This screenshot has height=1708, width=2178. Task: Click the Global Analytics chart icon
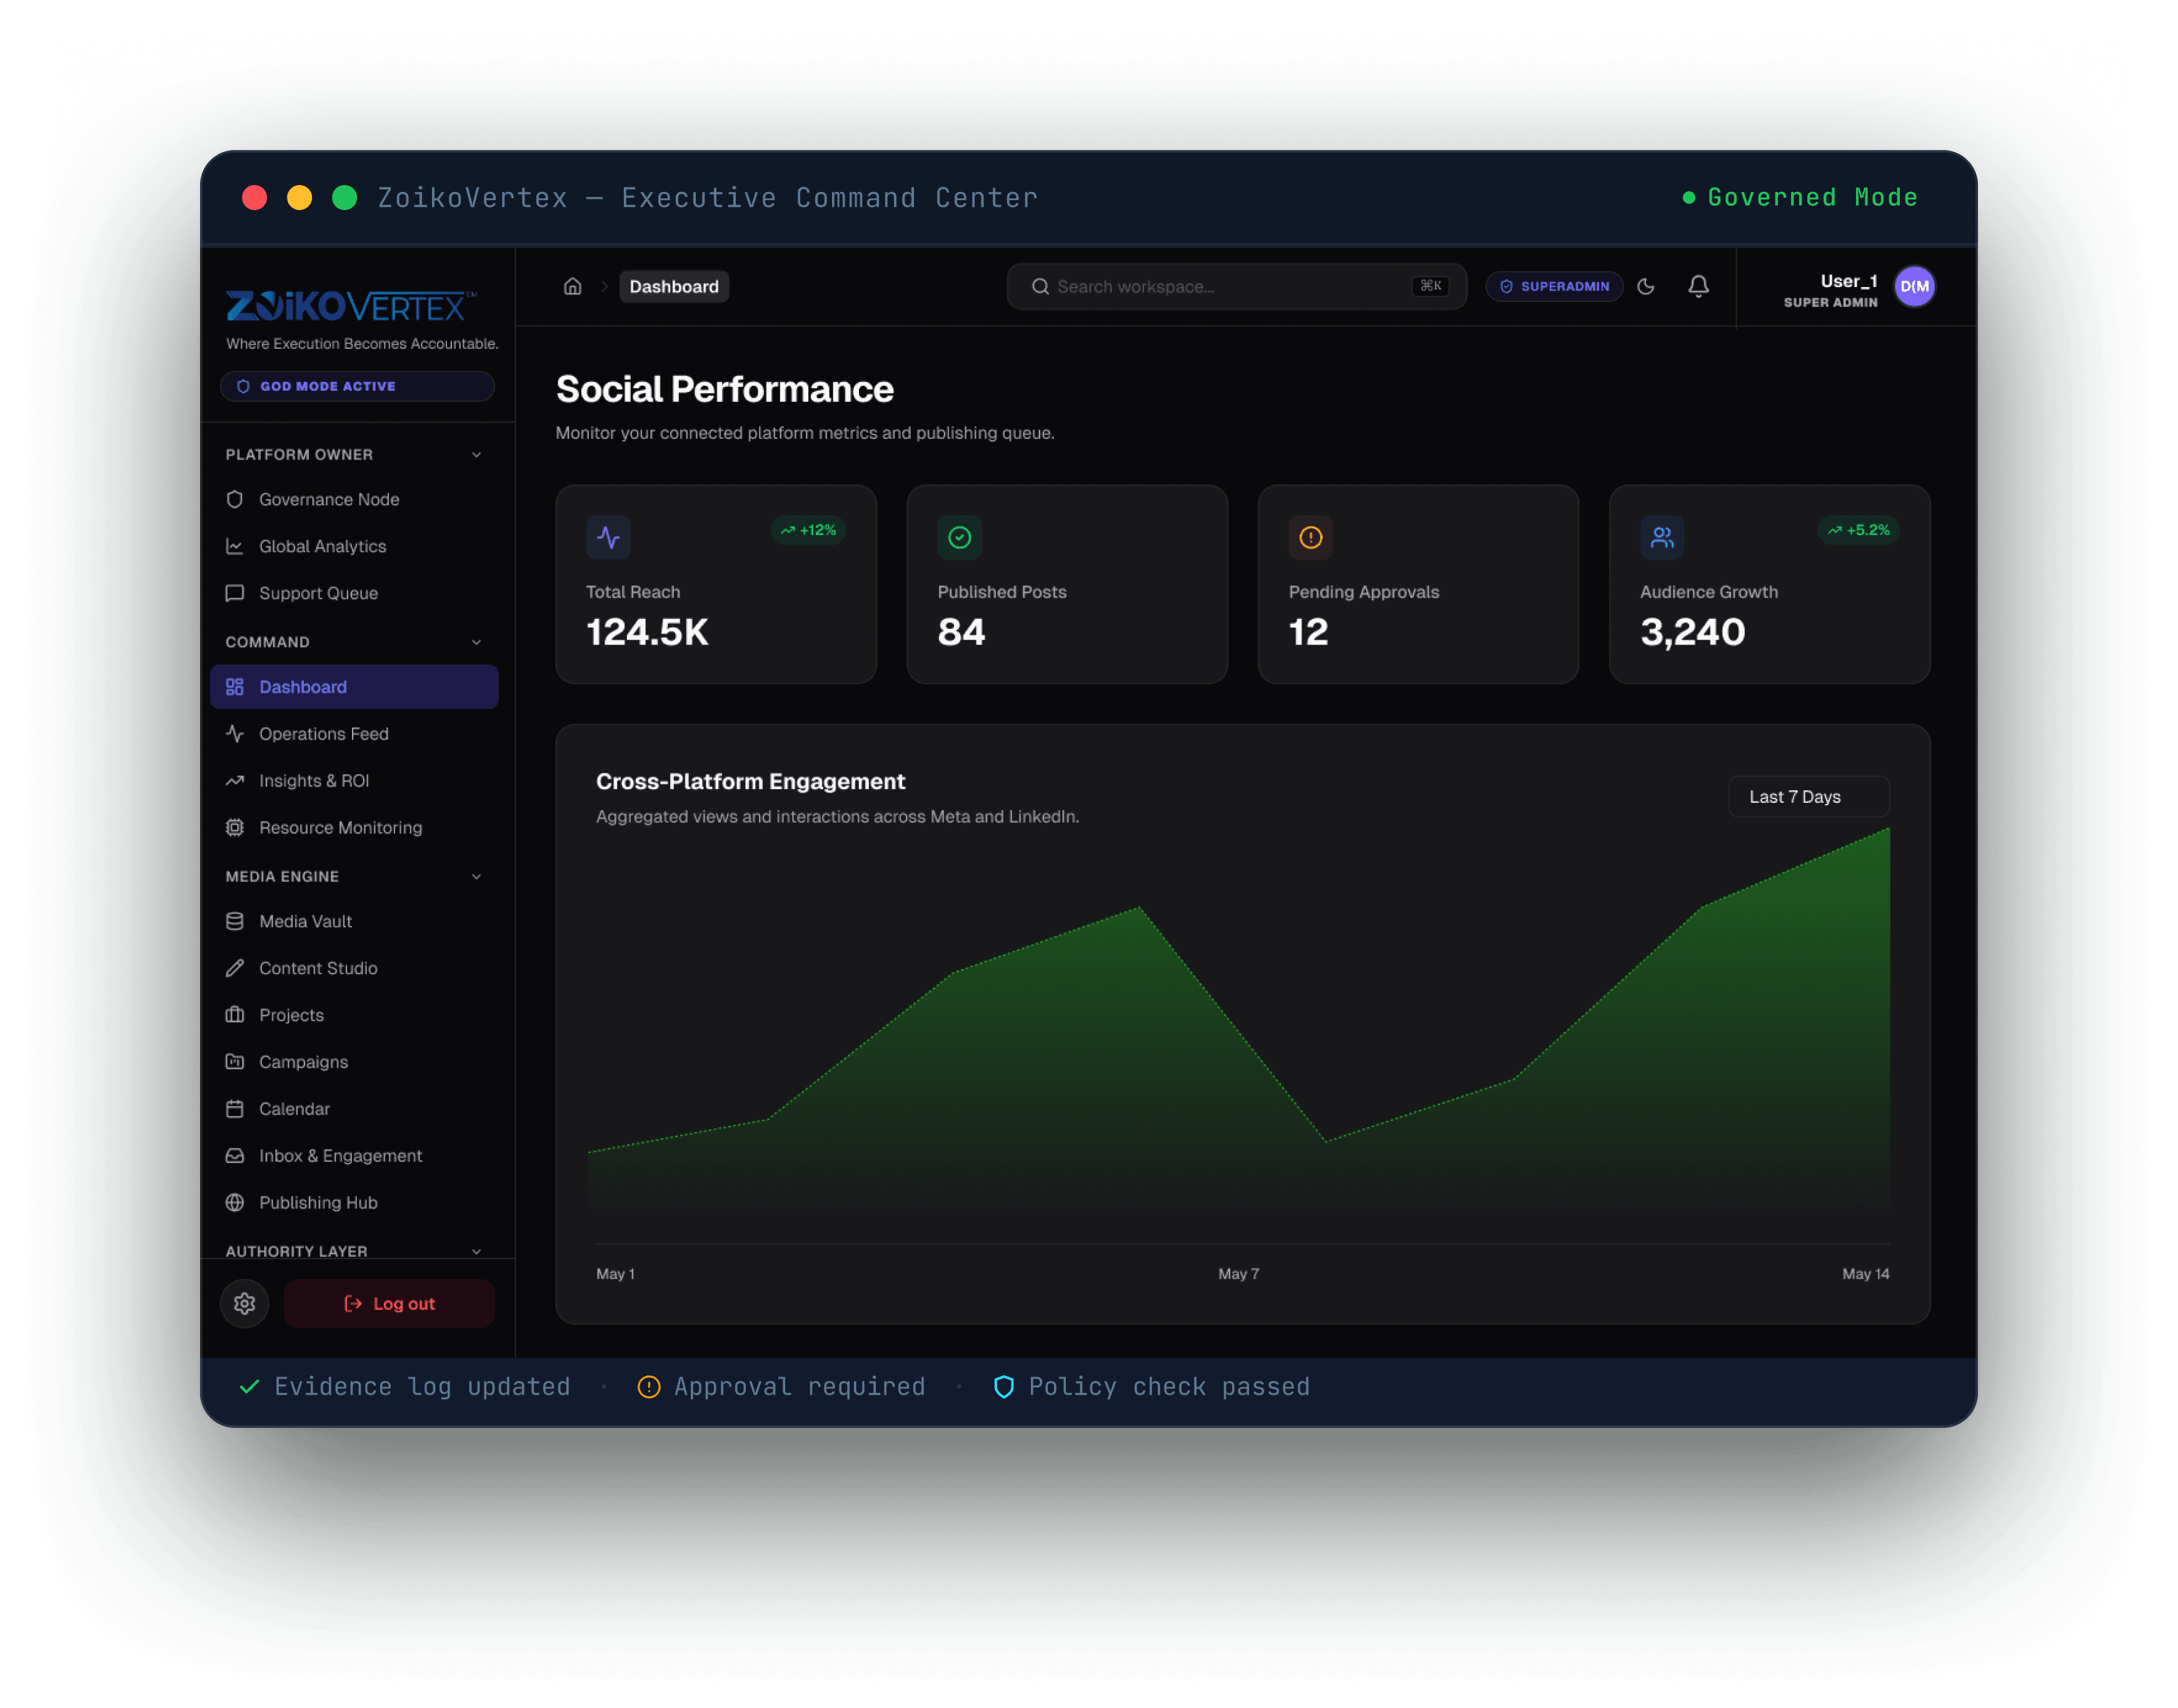click(235, 546)
